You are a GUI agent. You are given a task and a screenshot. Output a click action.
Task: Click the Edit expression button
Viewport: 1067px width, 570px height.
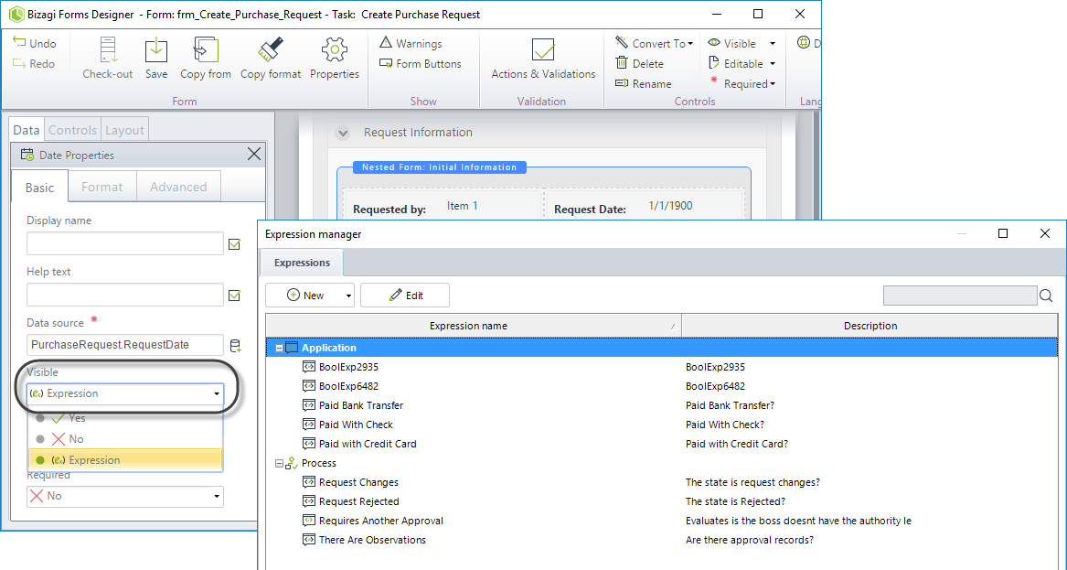tap(405, 295)
